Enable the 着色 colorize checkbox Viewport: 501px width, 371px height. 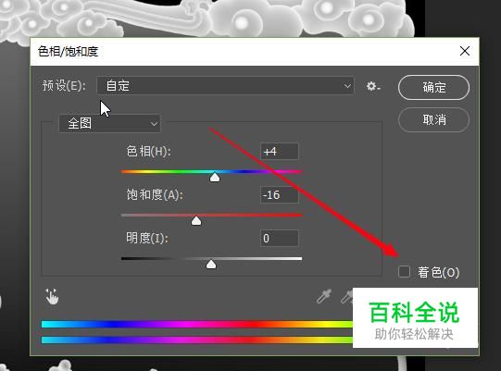404,272
